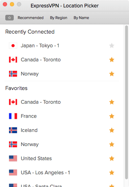Select Japan - Tokyo - 1 location

(62, 46)
